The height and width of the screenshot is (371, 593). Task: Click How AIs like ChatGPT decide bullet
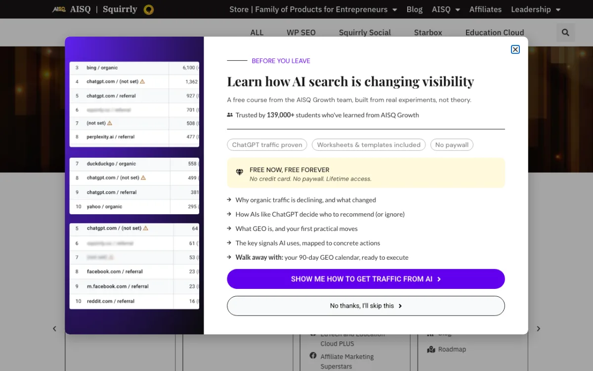320,214
